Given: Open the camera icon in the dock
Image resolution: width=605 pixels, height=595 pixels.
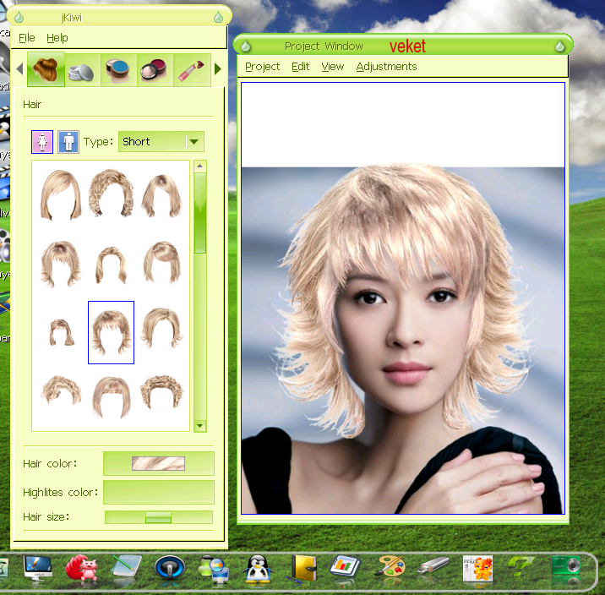Looking at the screenshot, I should [x=566, y=568].
